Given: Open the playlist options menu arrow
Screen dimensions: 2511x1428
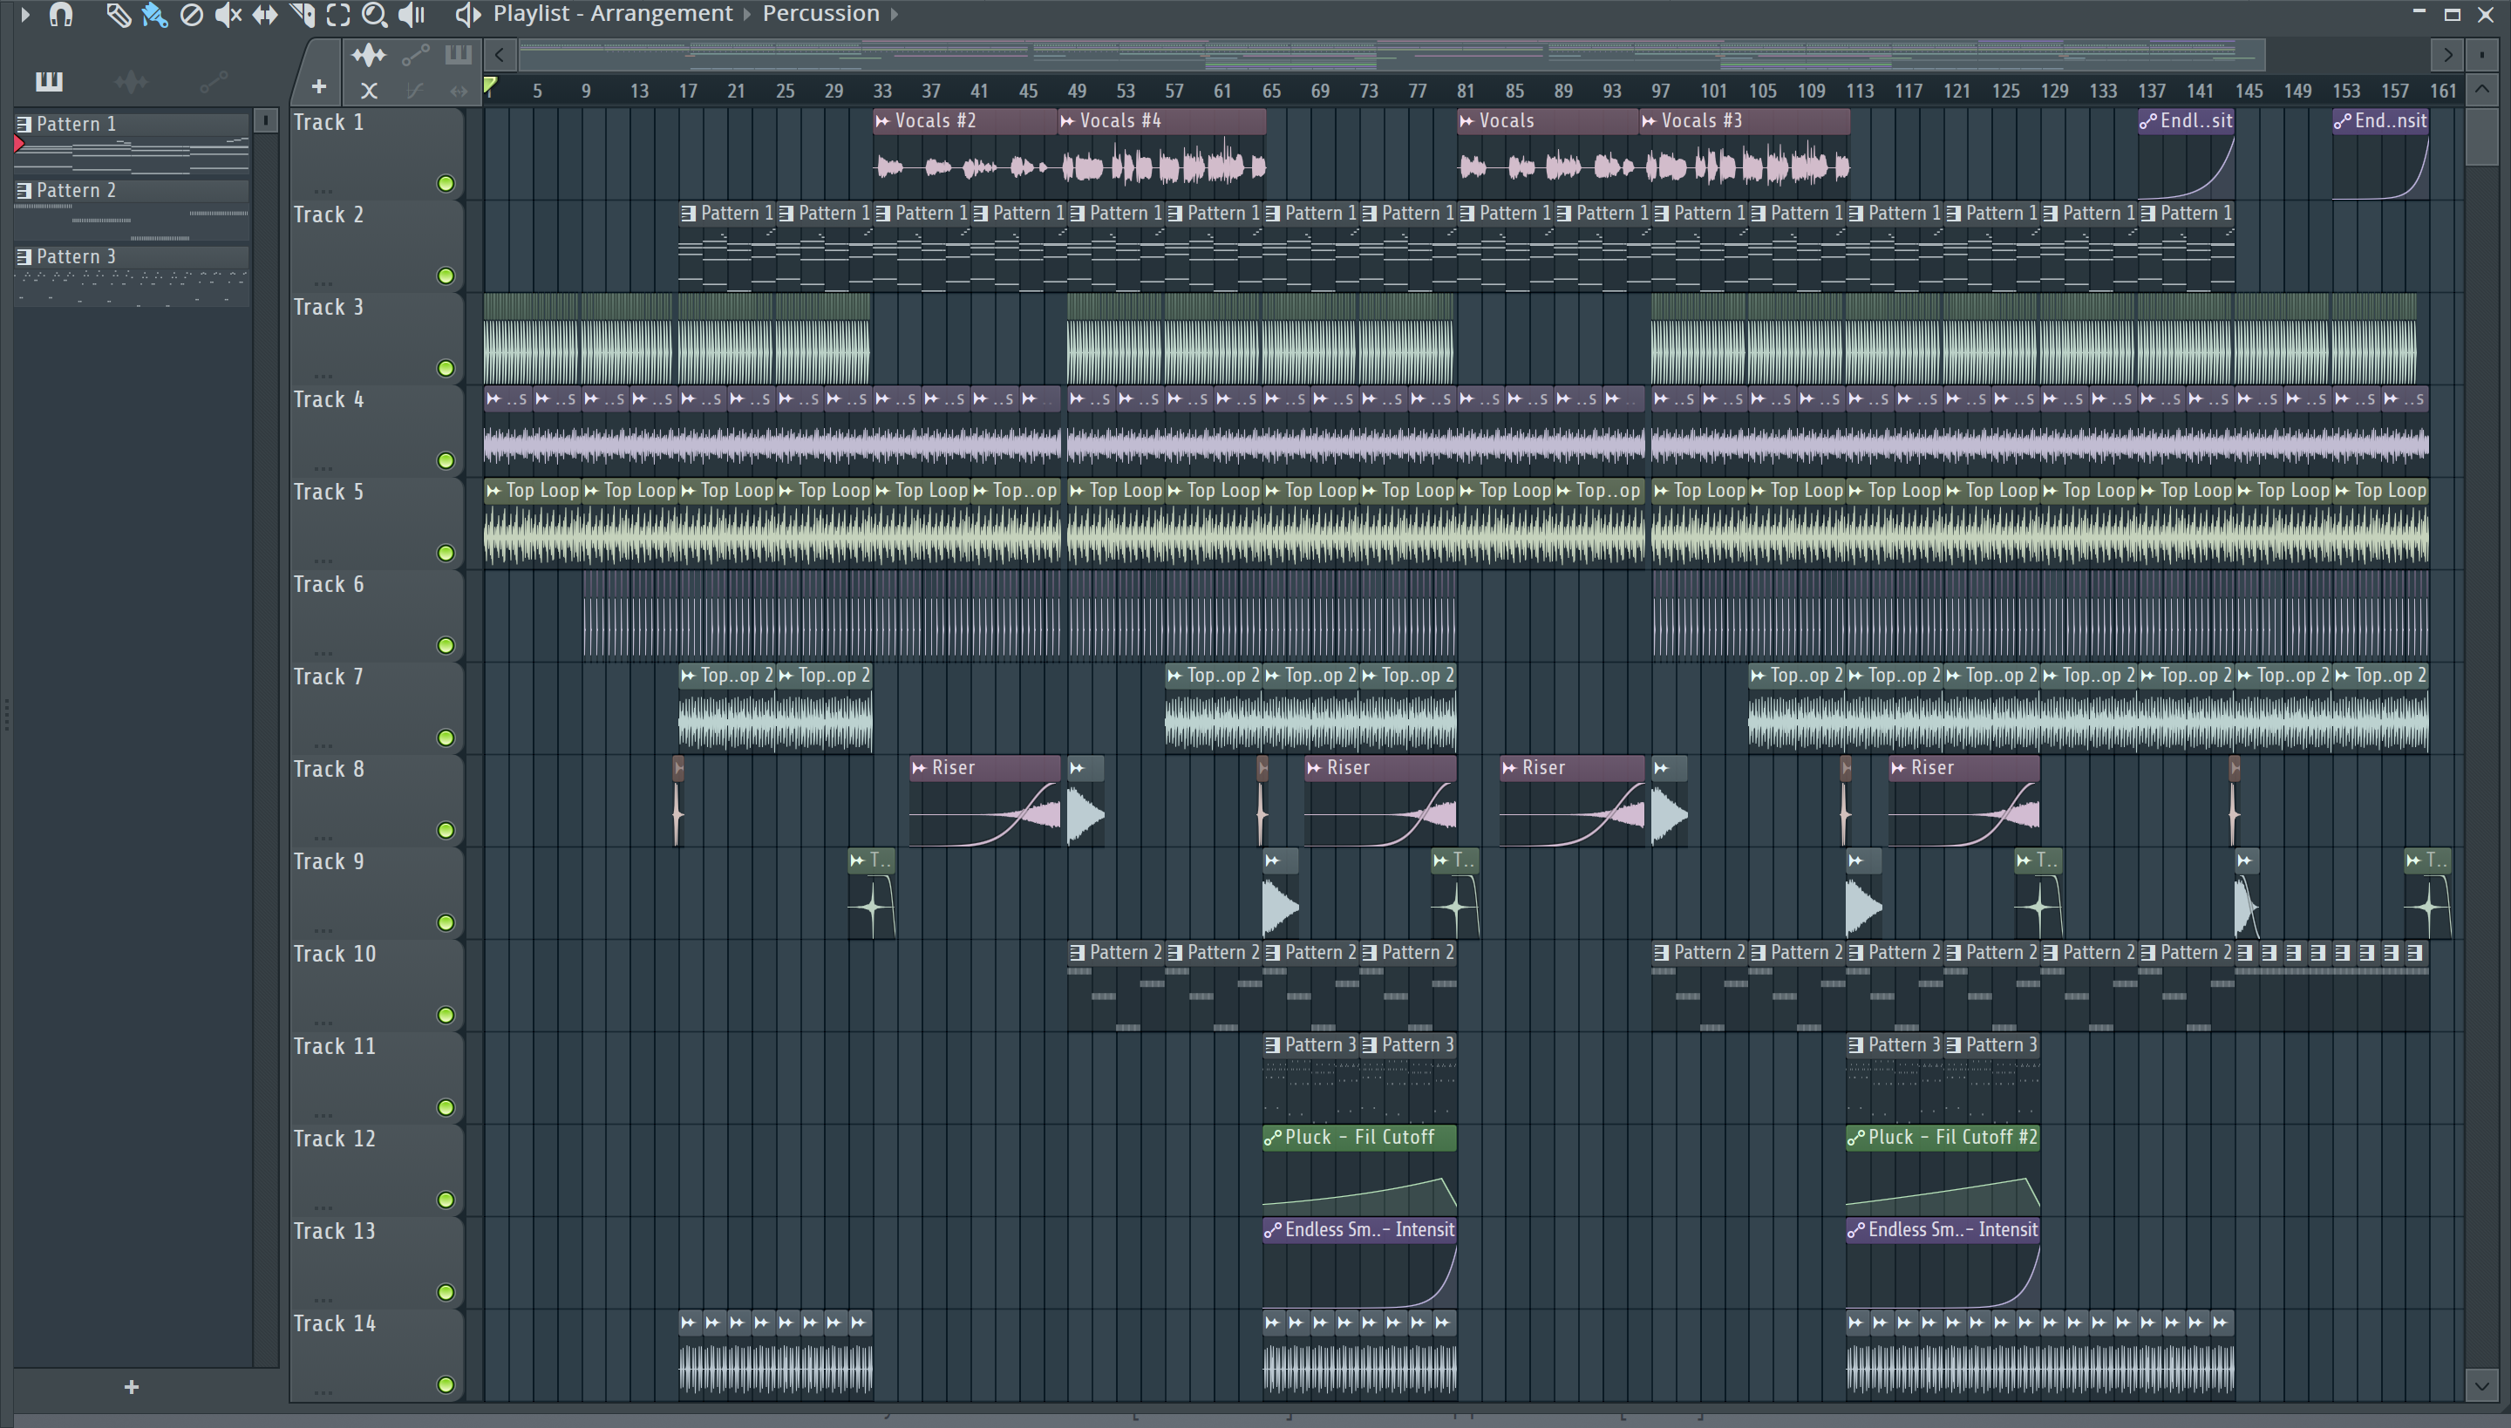Looking at the screenshot, I should click(x=24, y=15).
